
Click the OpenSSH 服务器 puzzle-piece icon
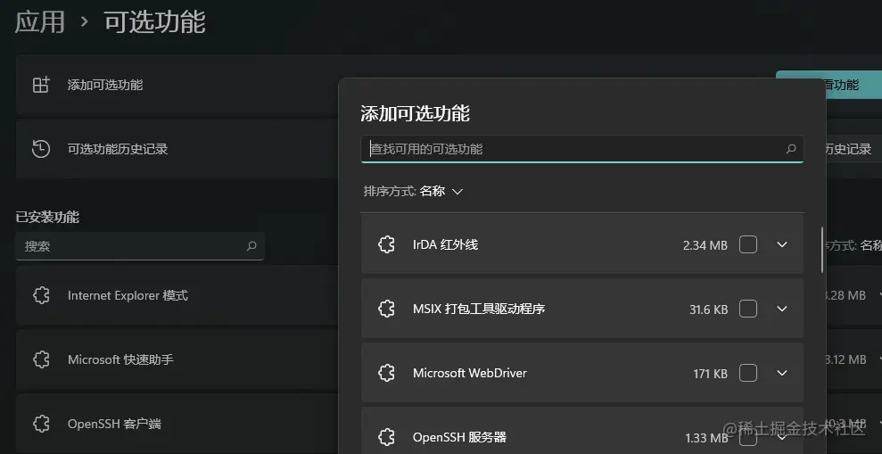pos(386,437)
